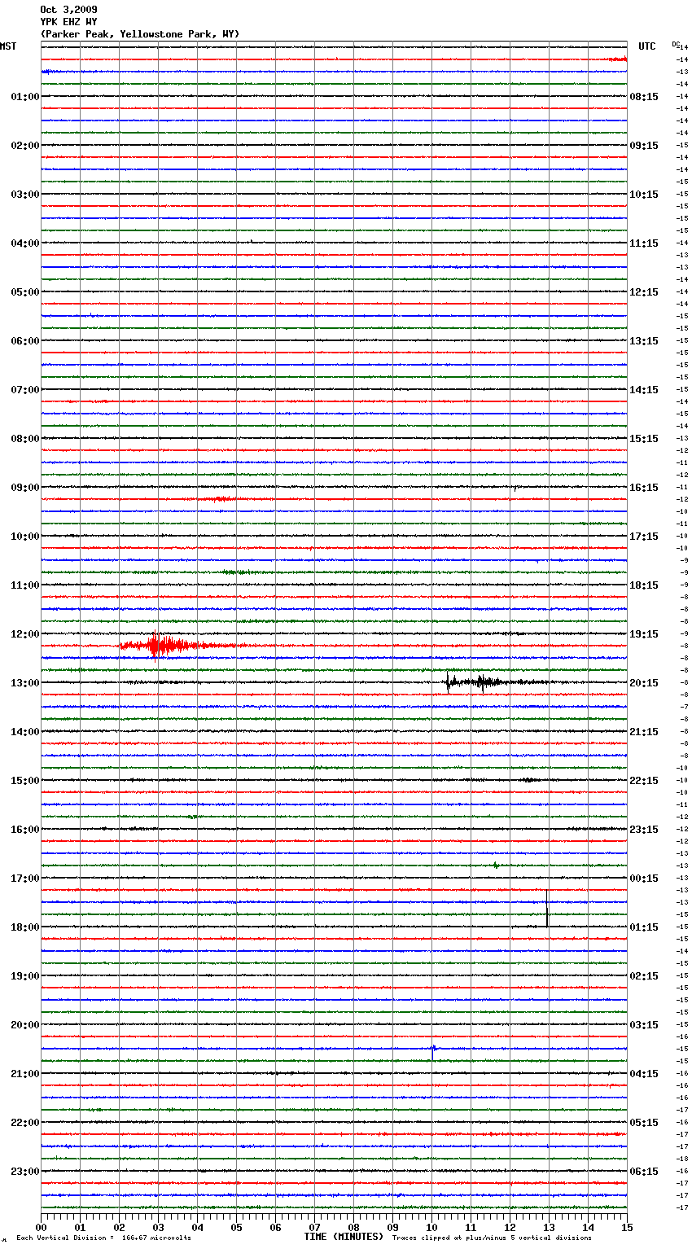Viewport: 692px width, 1249px height.
Task: Click the 03:15 UTC time label
Action: point(644,1025)
